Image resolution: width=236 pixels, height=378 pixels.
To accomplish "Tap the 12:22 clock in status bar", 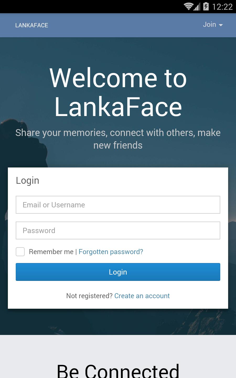I will (222, 7).
